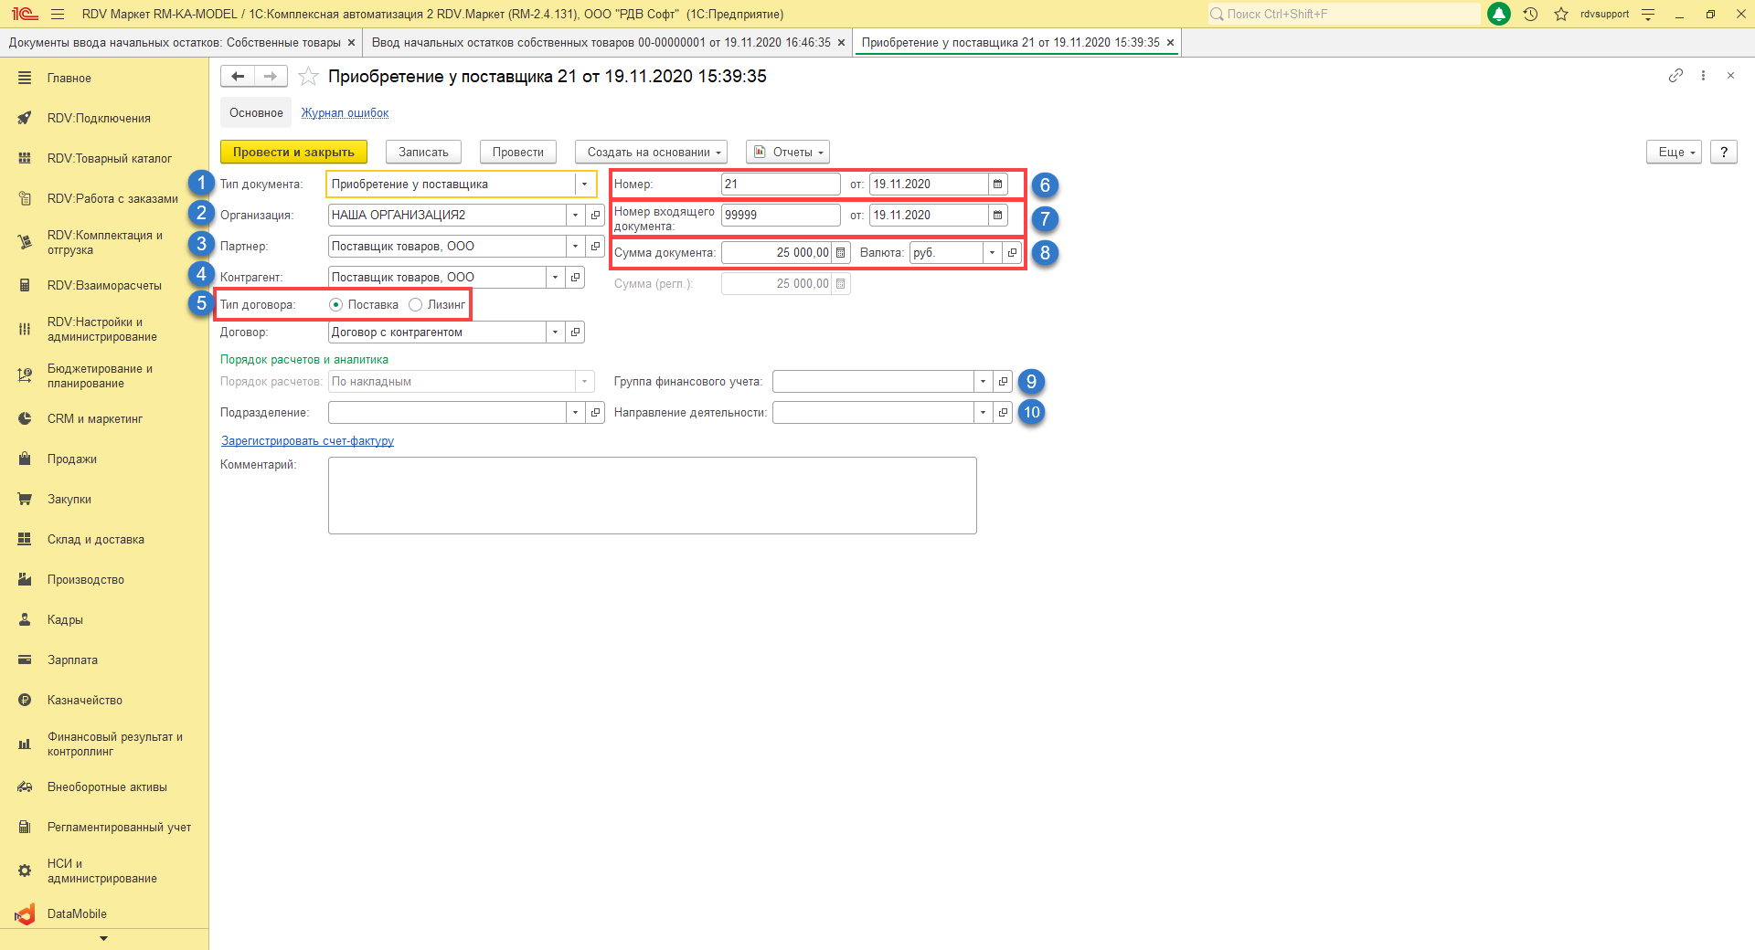Open favorites star in title bar
This screenshot has height=950, width=1755.
[1561, 14]
